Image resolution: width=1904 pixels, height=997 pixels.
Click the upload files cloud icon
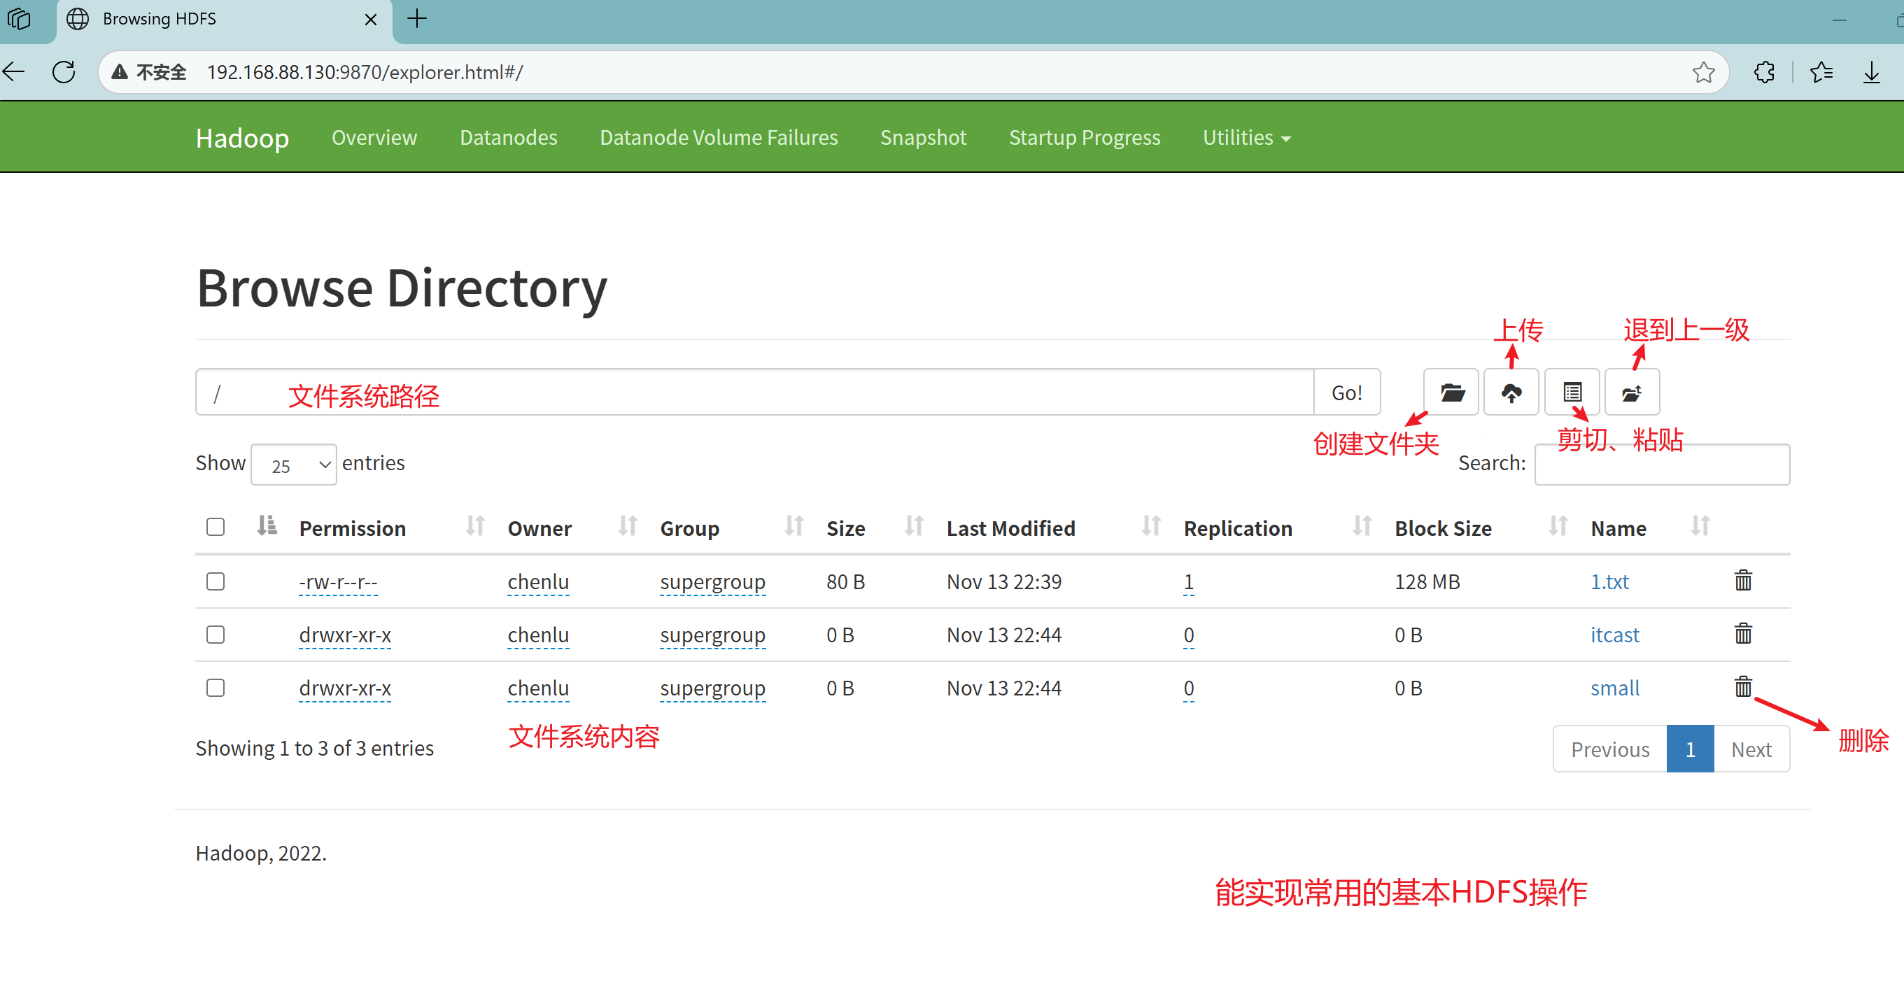click(1511, 393)
